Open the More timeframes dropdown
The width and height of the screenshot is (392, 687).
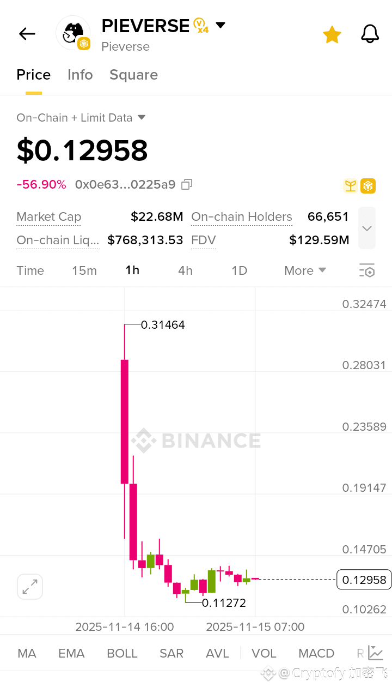(x=305, y=270)
